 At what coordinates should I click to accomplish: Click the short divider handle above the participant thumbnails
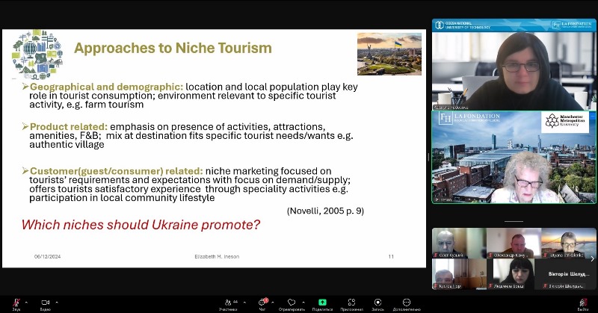pos(514,221)
